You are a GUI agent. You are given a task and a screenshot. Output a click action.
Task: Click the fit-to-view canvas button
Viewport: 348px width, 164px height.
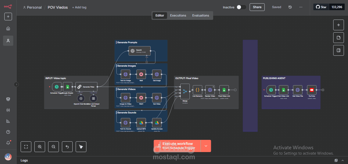26,147
